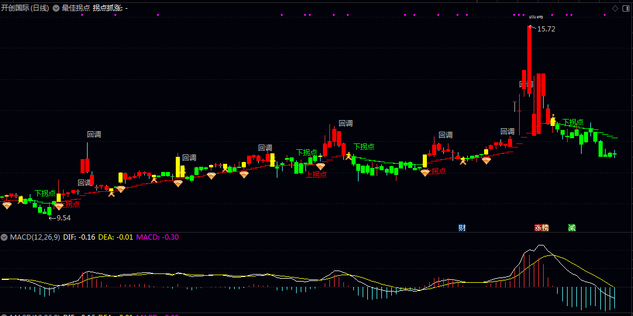Toggle the side panel layout icon

tap(627, 8)
